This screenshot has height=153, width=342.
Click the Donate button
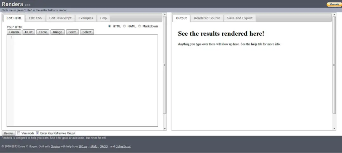point(334,4)
